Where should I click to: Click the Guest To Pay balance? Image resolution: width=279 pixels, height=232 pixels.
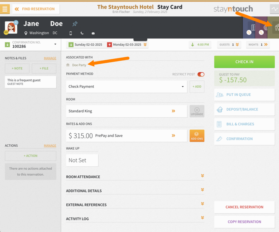244,78
